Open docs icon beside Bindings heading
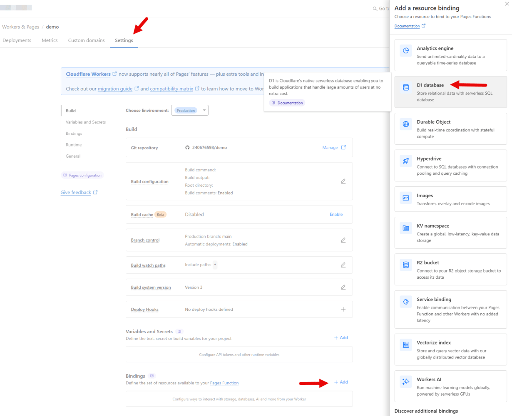 click(x=152, y=376)
